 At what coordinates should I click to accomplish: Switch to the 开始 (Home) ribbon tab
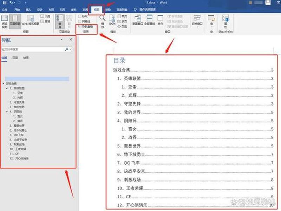click(17, 9)
